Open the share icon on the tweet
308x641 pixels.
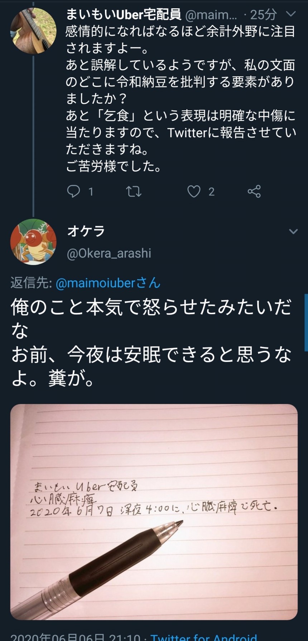254,191
